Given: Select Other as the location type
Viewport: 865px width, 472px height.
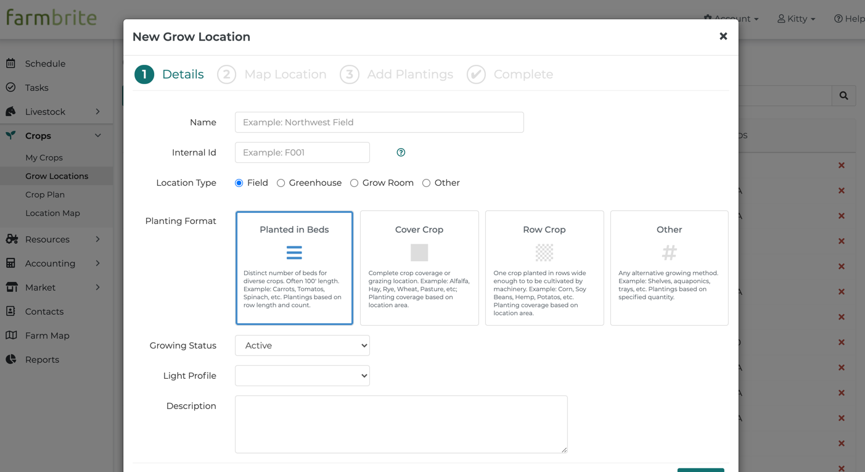Looking at the screenshot, I should [427, 183].
